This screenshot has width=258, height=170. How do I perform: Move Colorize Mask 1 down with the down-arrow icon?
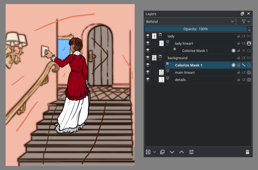pyautogui.click(x=172, y=152)
